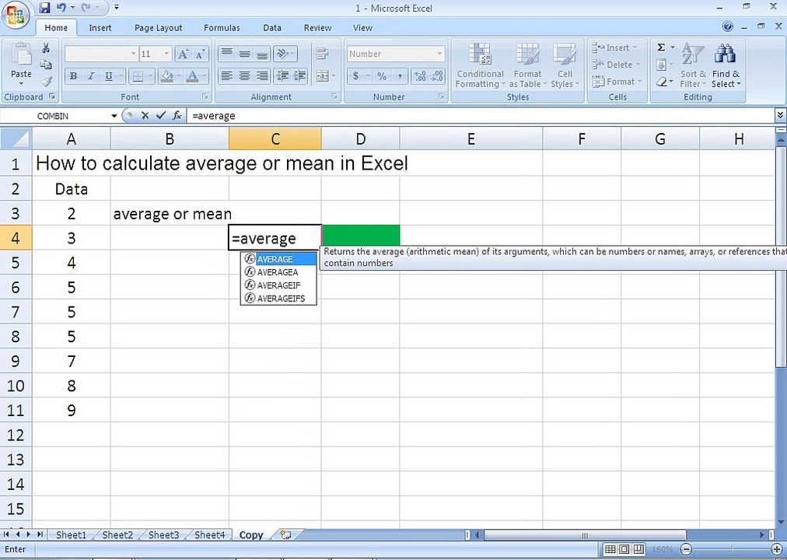Align text left in the Alignment group
The height and width of the screenshot is (560, 787).
pyautogui.click(x=227, y=76)
